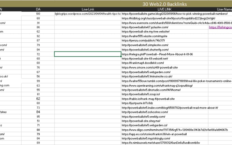This screenshot has height=145, width=232.
Task: Click the '30 Web2.0 Backlinks' title cell
Action: point(164,4)
